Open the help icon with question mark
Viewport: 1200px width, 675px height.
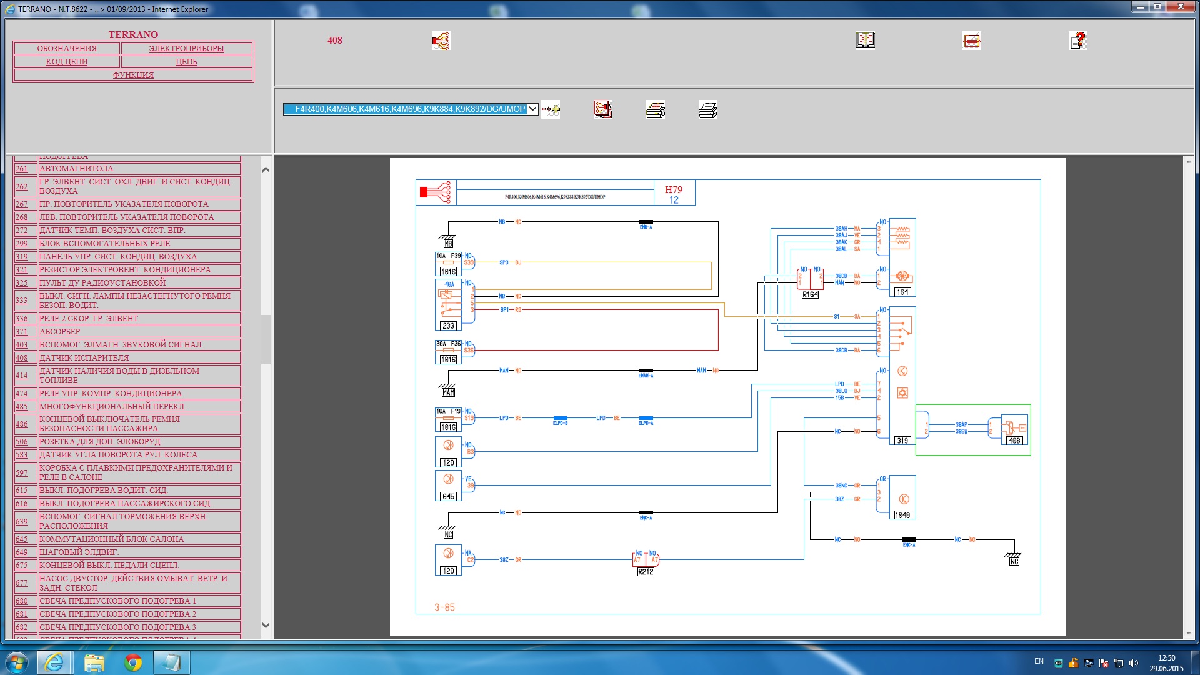pos(1078,41)
